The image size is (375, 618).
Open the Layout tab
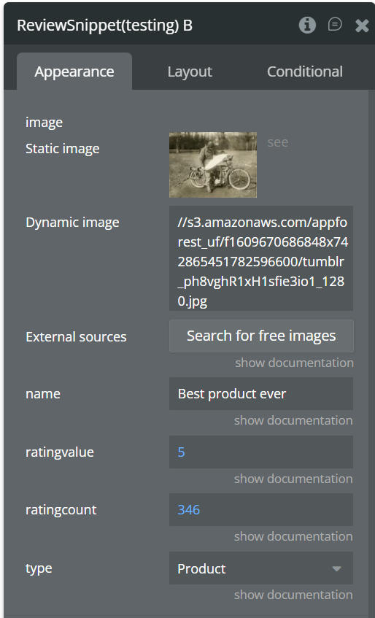click(x=190, y=72)
